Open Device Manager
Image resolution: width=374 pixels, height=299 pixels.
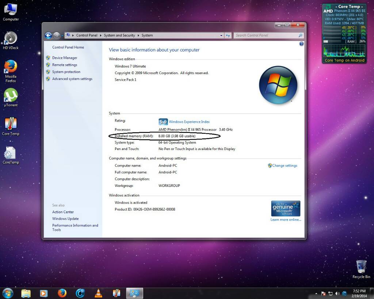point(65,58)
